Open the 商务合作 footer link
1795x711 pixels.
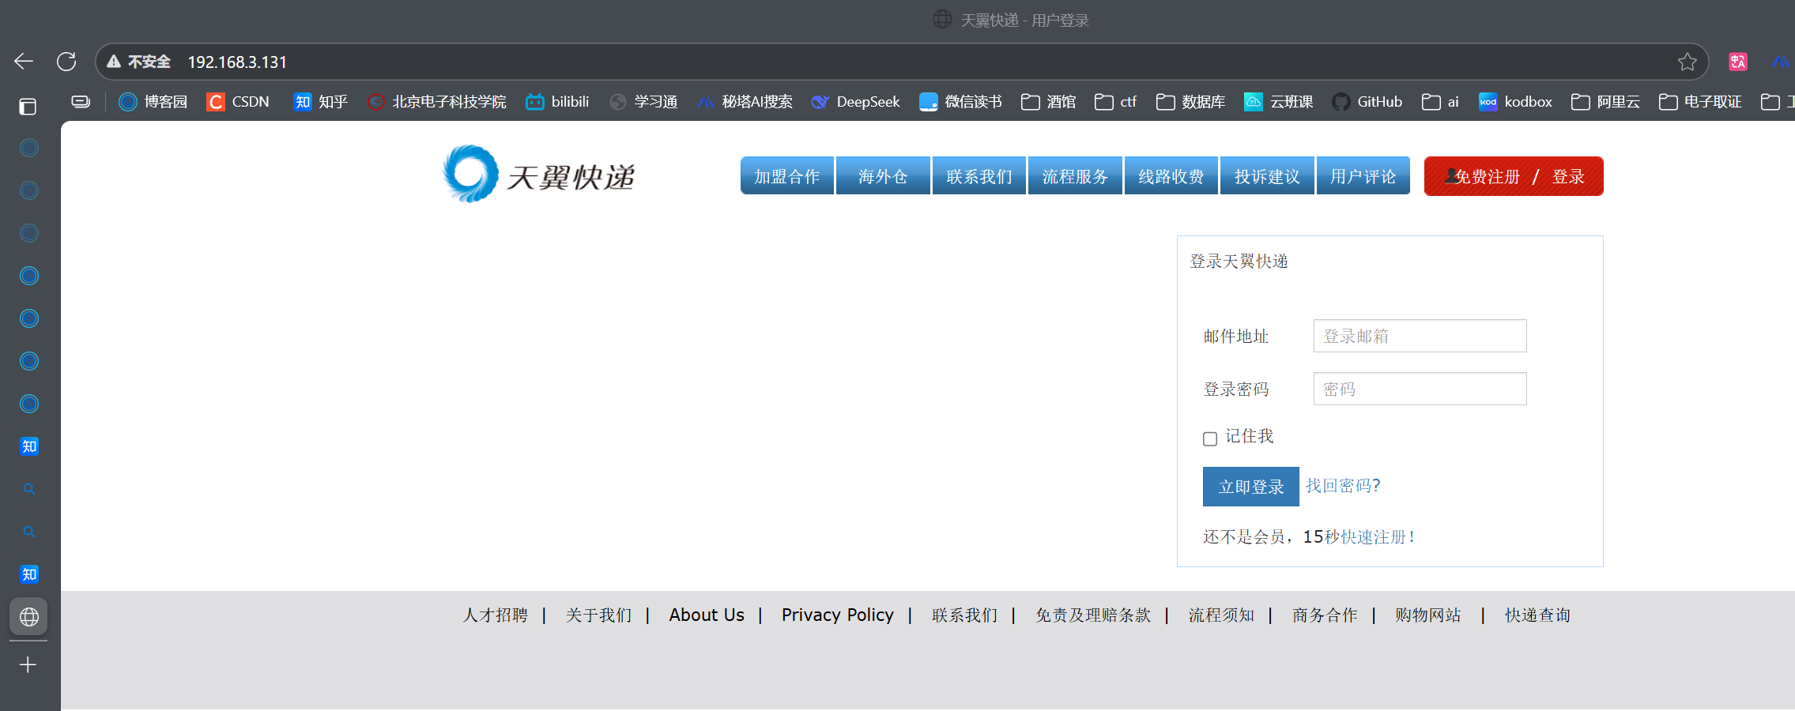click(x=1325, y=615)
